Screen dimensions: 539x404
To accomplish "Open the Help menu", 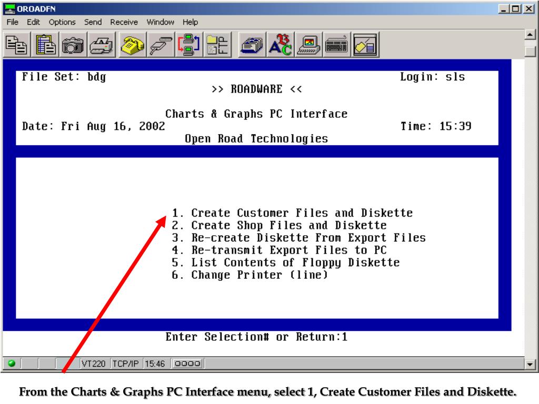I will (x=190, y=22).
